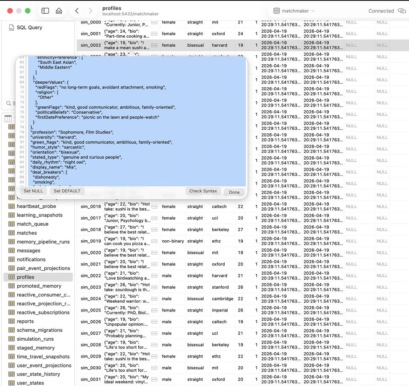Select the profiles table

coord(38,277)
